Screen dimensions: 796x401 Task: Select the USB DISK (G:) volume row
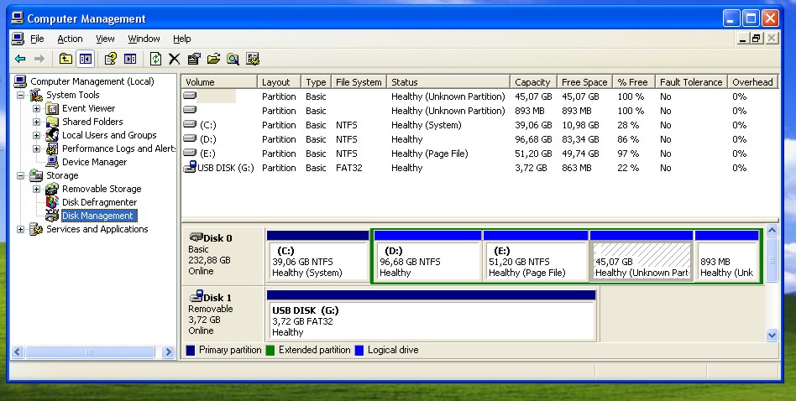click(x=479, y=168)
